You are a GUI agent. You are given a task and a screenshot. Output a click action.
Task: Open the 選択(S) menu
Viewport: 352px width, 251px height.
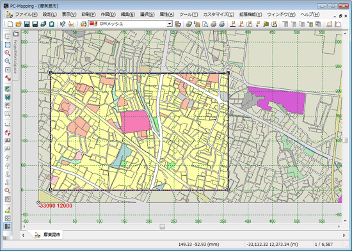point(147,15)
